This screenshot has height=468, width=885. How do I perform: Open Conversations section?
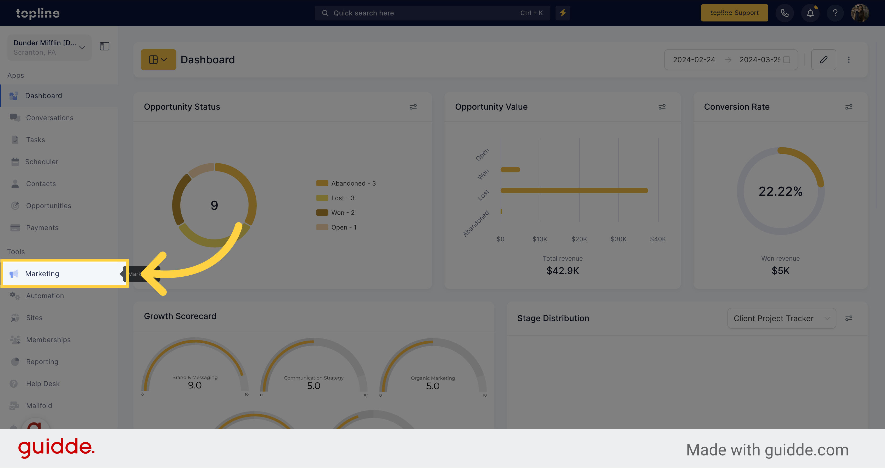(50, 117)
